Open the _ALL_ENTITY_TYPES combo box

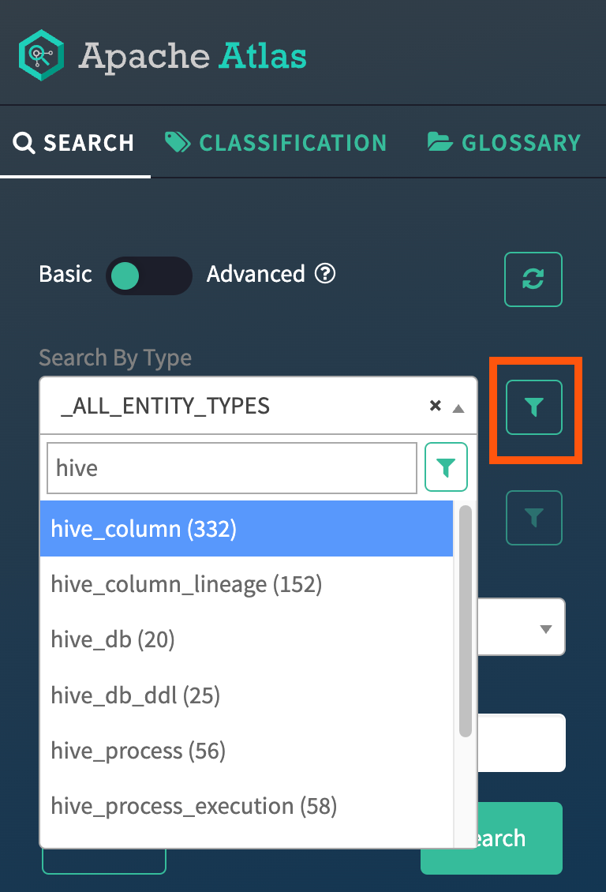[x=237, y=406]
